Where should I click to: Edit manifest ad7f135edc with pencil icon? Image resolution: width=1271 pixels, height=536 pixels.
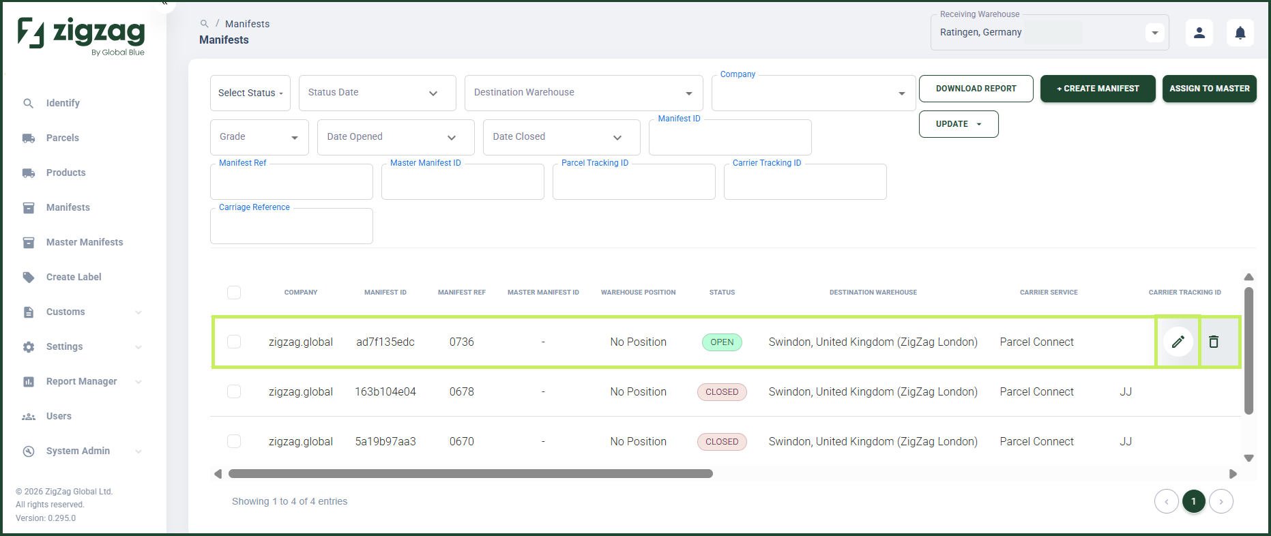point(1178,342)
